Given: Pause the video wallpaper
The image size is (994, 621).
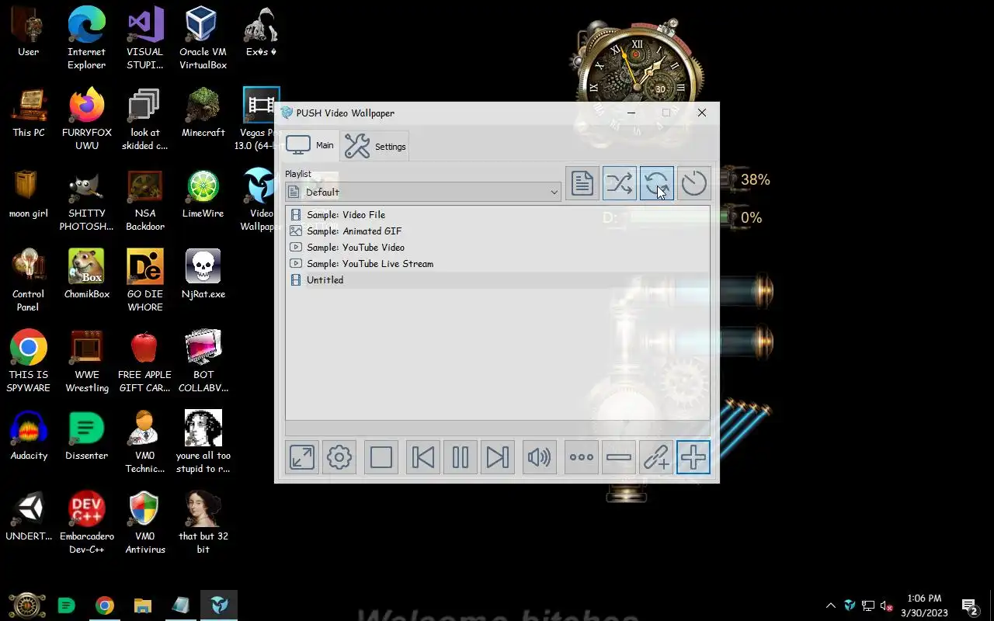Looking at the screenshot, I should click(461, 457).
